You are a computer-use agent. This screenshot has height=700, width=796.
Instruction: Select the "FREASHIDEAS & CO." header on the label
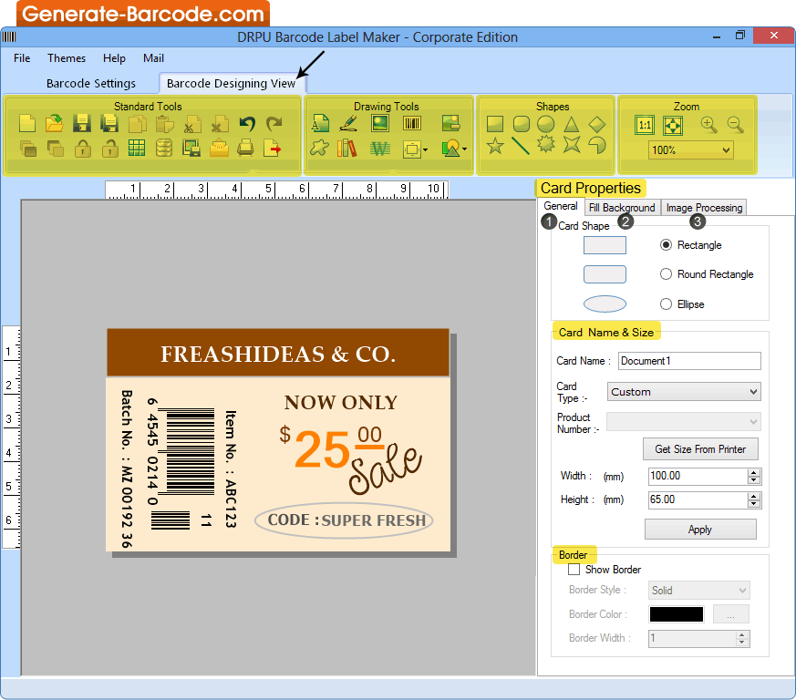278,354
